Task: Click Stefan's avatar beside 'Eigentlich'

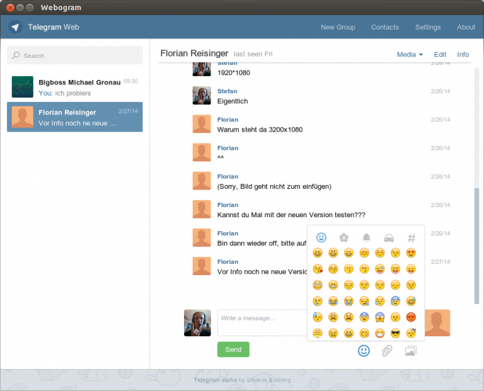Action: click(x=202, y=95)
